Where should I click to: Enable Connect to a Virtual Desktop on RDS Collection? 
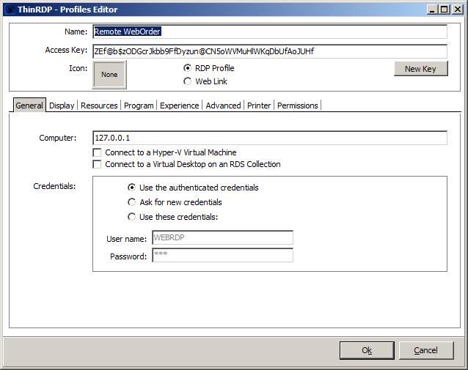click(97, 164)
